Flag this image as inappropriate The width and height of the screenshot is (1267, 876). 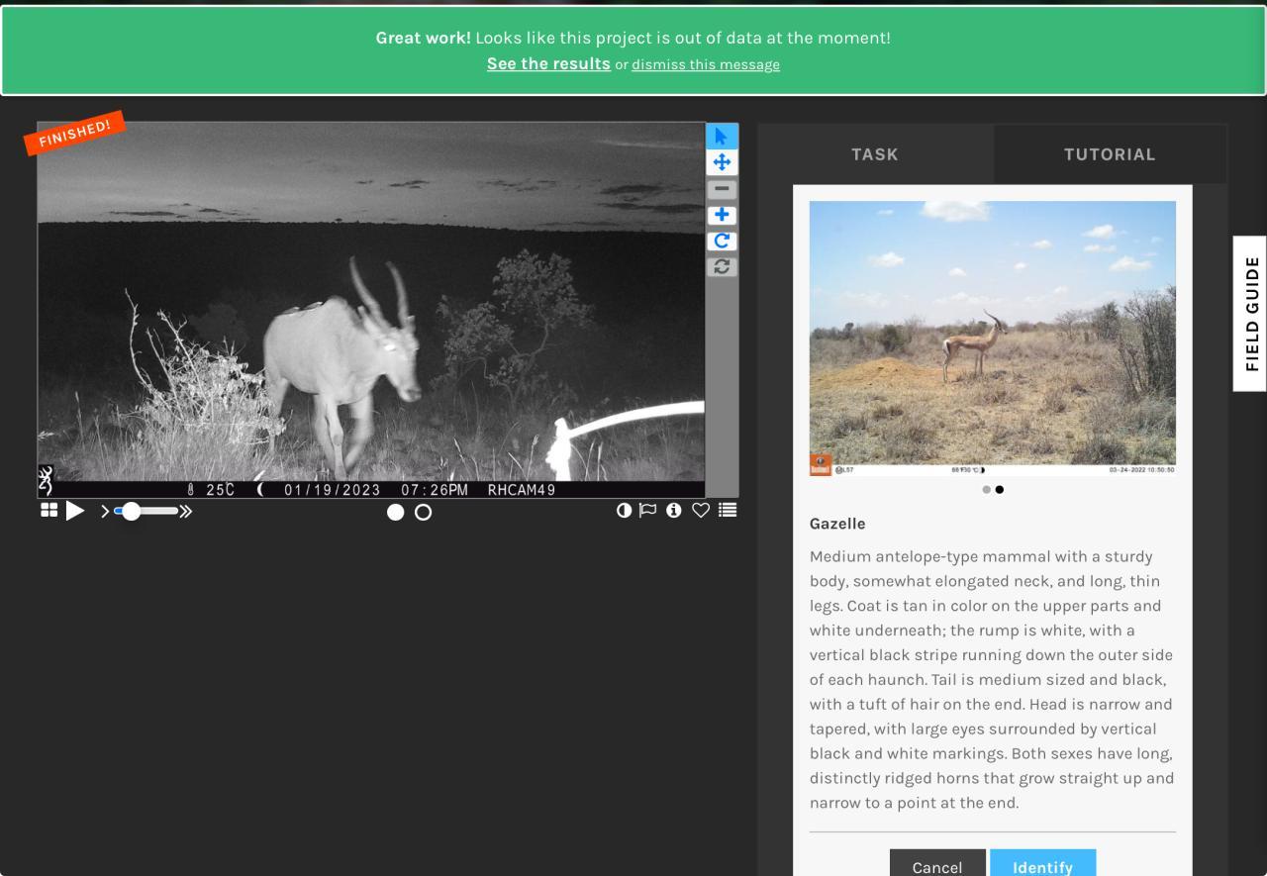(648, 511)
